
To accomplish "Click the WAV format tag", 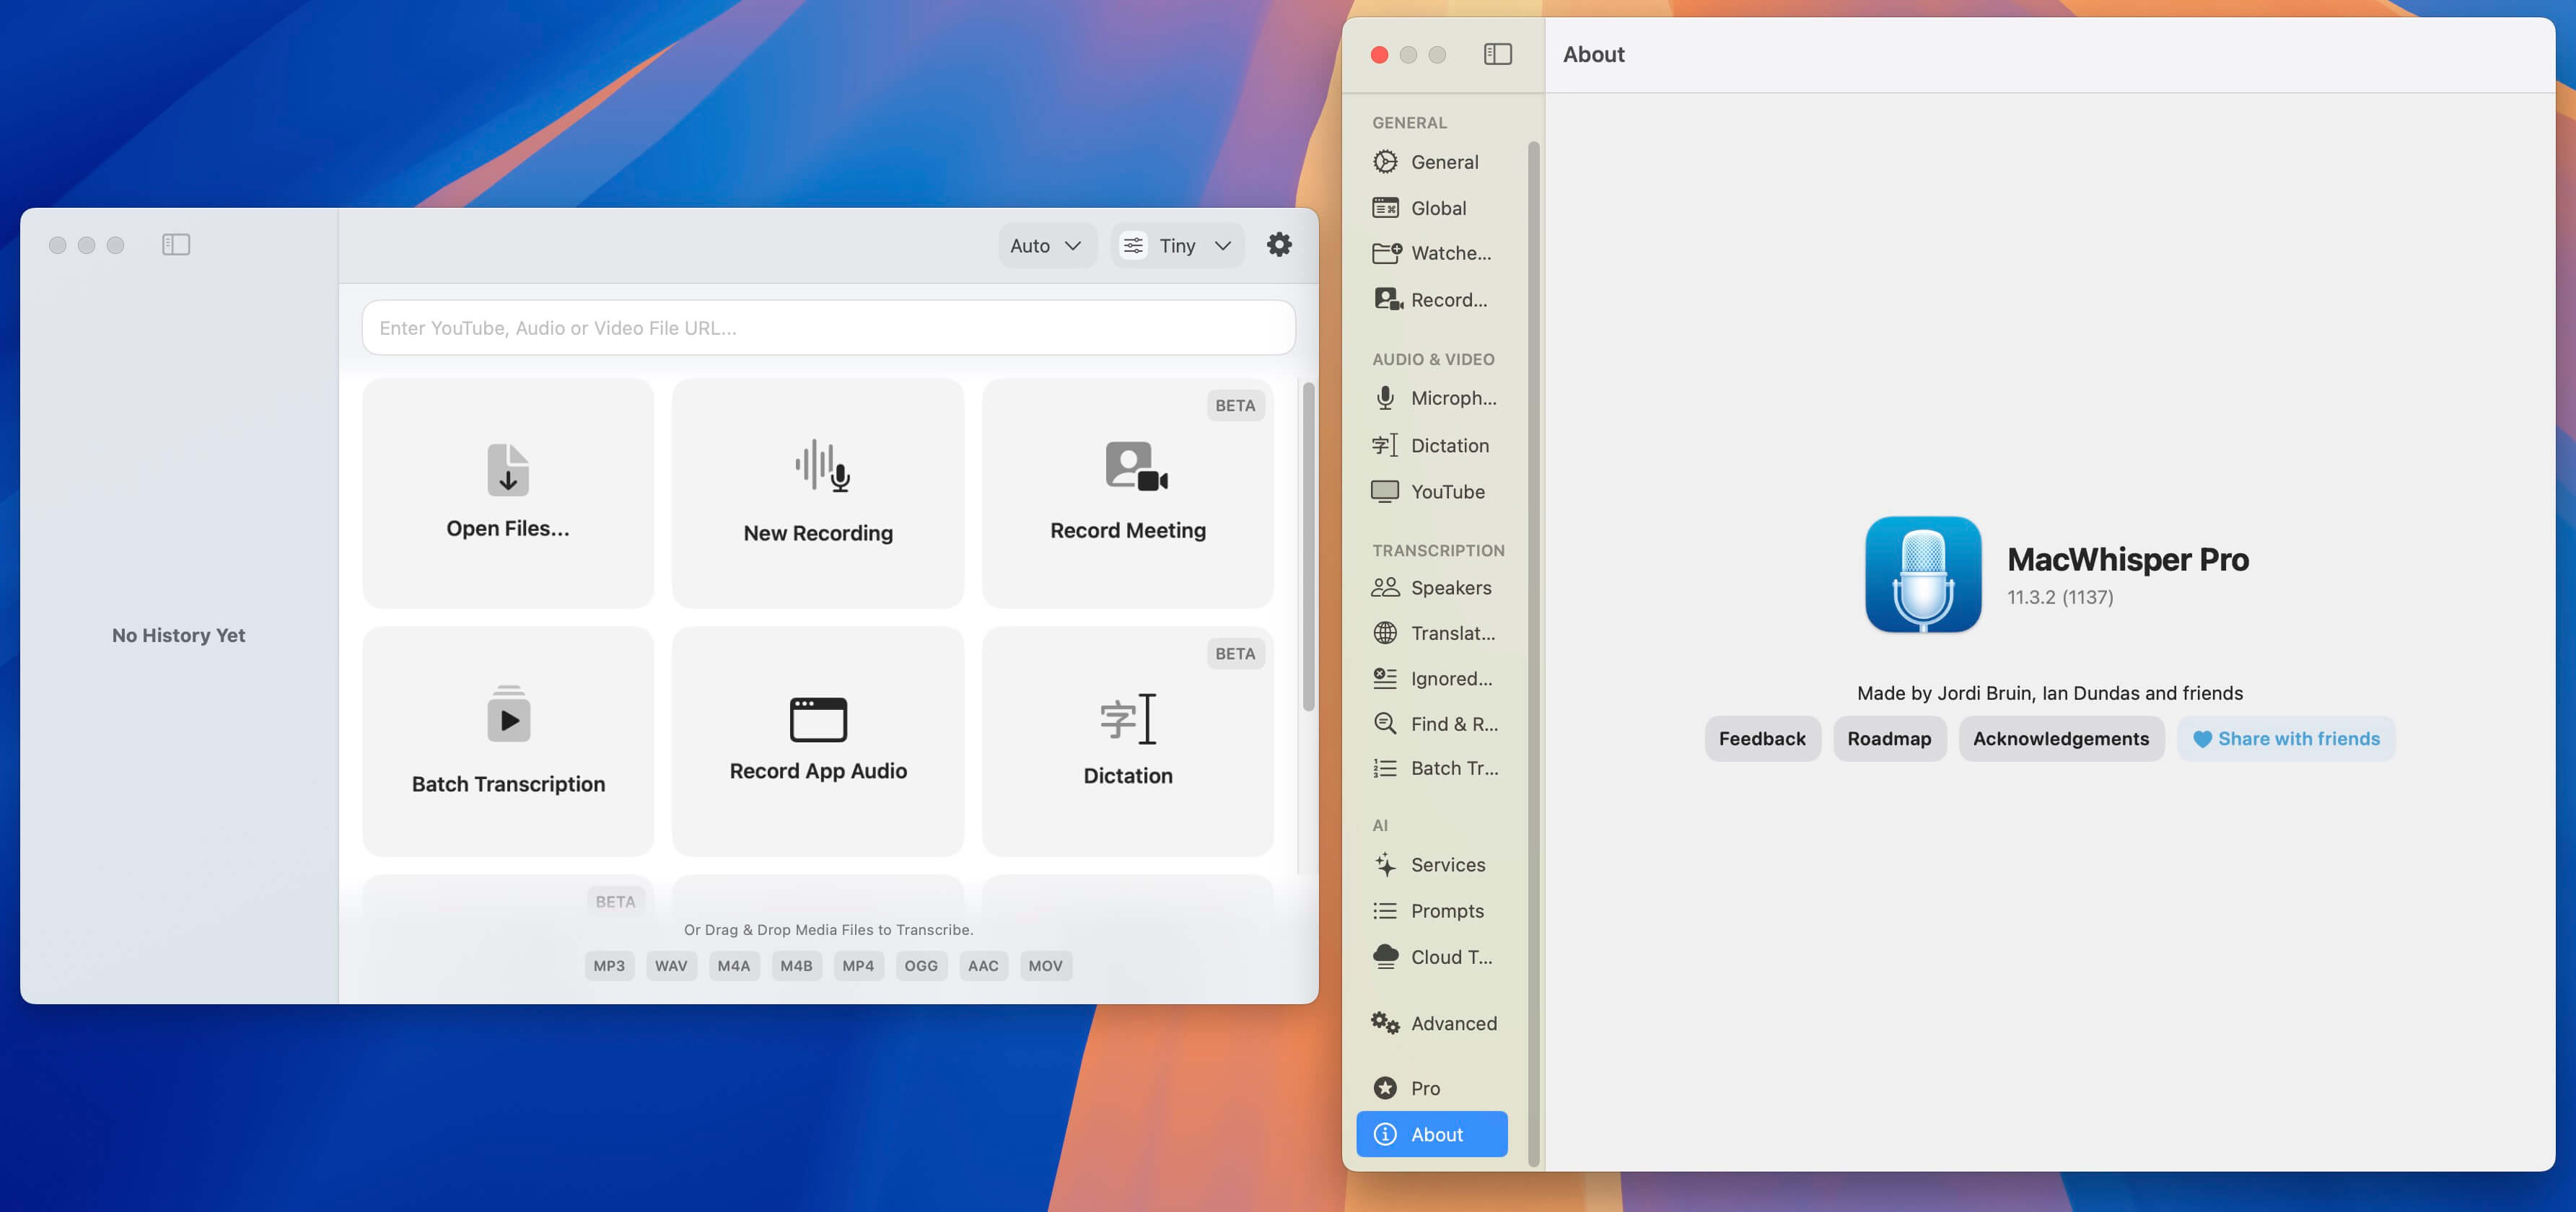I will click(671, 966).
